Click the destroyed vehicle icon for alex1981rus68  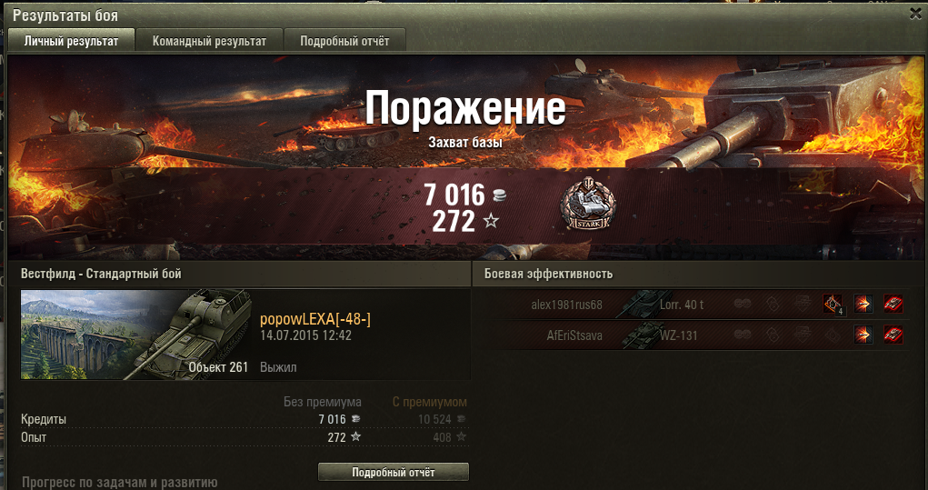pos(893,305)
